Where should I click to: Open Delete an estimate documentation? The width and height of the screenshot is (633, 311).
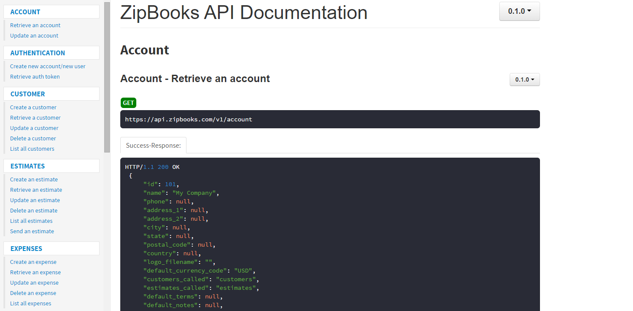pos(33,210)
